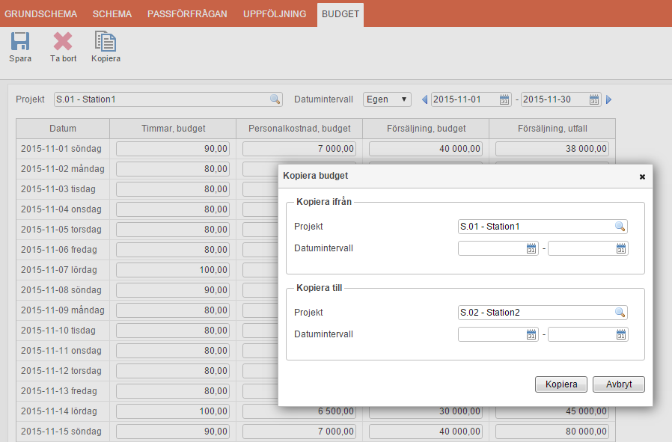Viewport: 672px width, 442px height.
Task: Go to next date interval arrow
Action: 608,99
